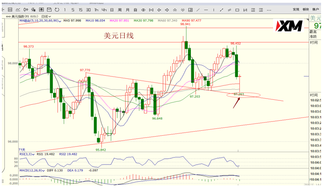Click the 美元指数(FX 8151) symbol label
This screenshot has width=327, height=189.
pos(25,16)
